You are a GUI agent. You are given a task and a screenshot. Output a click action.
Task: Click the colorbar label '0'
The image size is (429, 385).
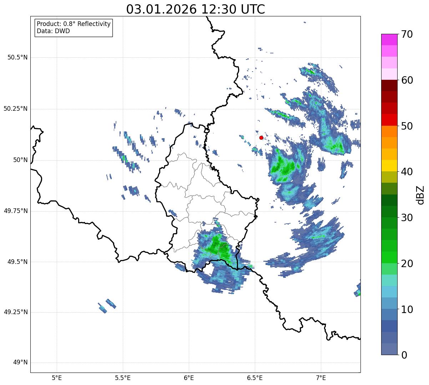pyautogui.click(x=404, y=355)
